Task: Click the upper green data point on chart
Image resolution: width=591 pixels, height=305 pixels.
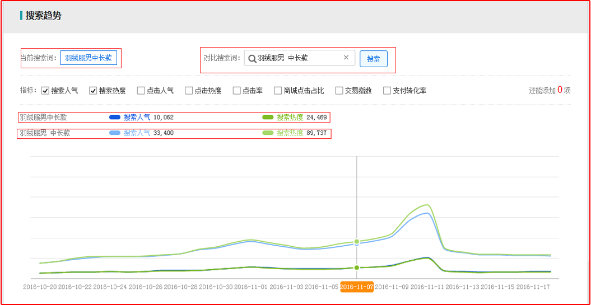Action: click(357, 241)
